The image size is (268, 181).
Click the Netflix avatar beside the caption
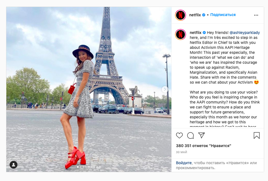181,34
